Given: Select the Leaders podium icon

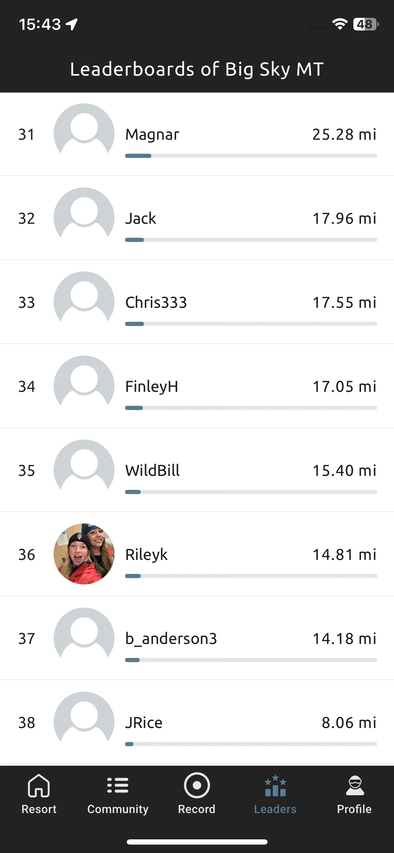Looking at the screenshot, I should click(275, 785).
